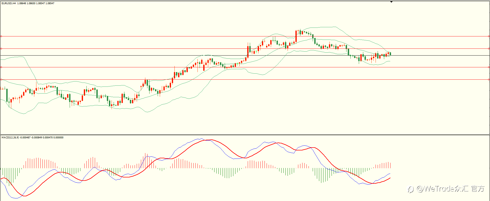The width and height of the screenshot is (490, 201).
Task: Select the second red horizontal line from top
Action: pos(245,48)
